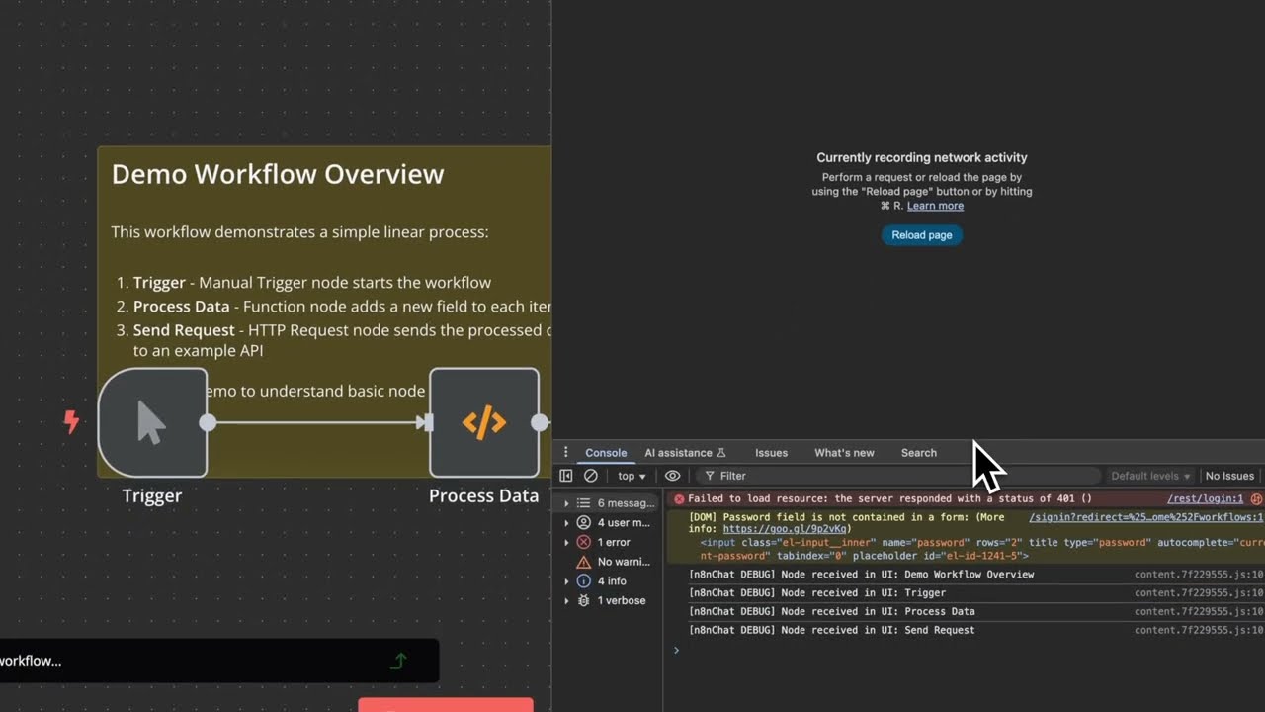Screen dimensions: 1265x712
Task: Click the filter funnel icon in the Console
Action: 711,476
